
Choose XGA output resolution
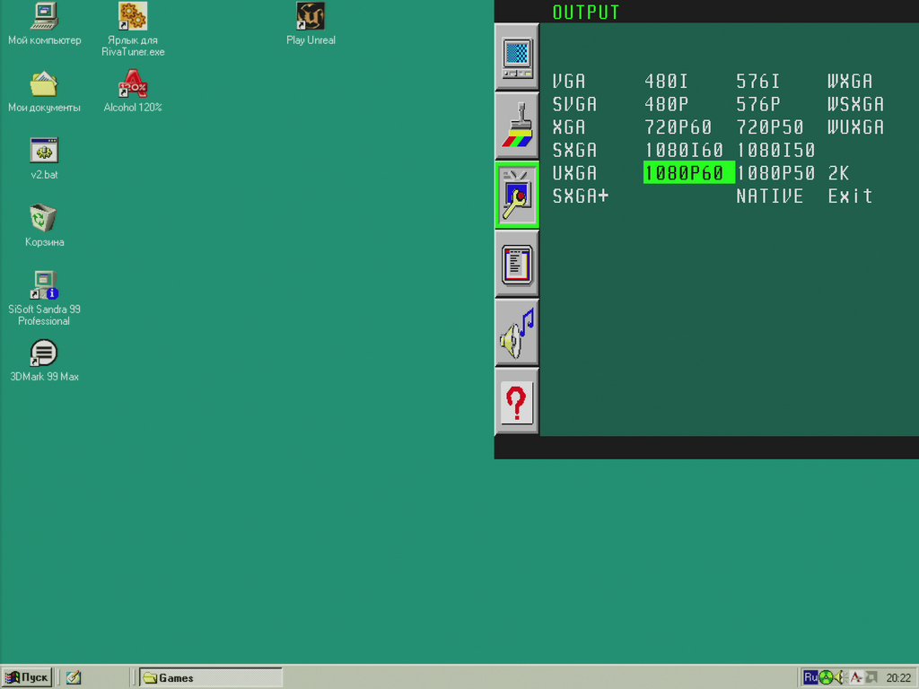pos(568,127)
